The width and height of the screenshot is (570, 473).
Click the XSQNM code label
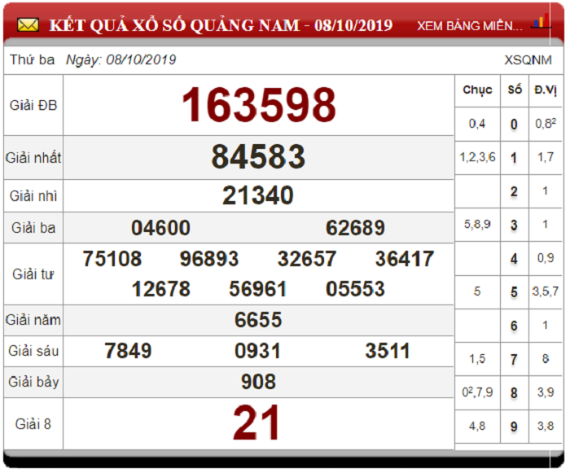pyautogui.click(x=528, y=60)
